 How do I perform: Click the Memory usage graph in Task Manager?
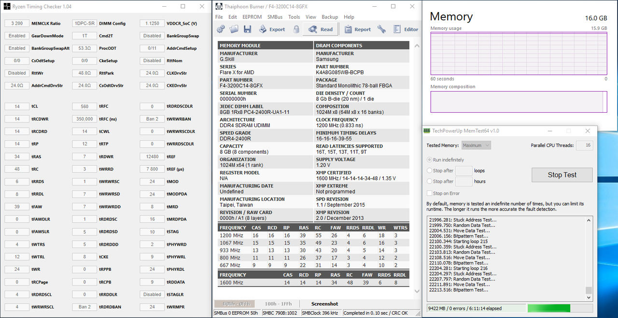click(519, 53)
